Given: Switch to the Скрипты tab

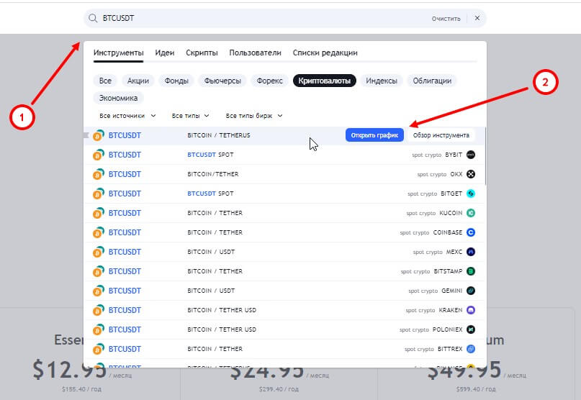Looking at the screenshot, I should (x=202, y=53).
